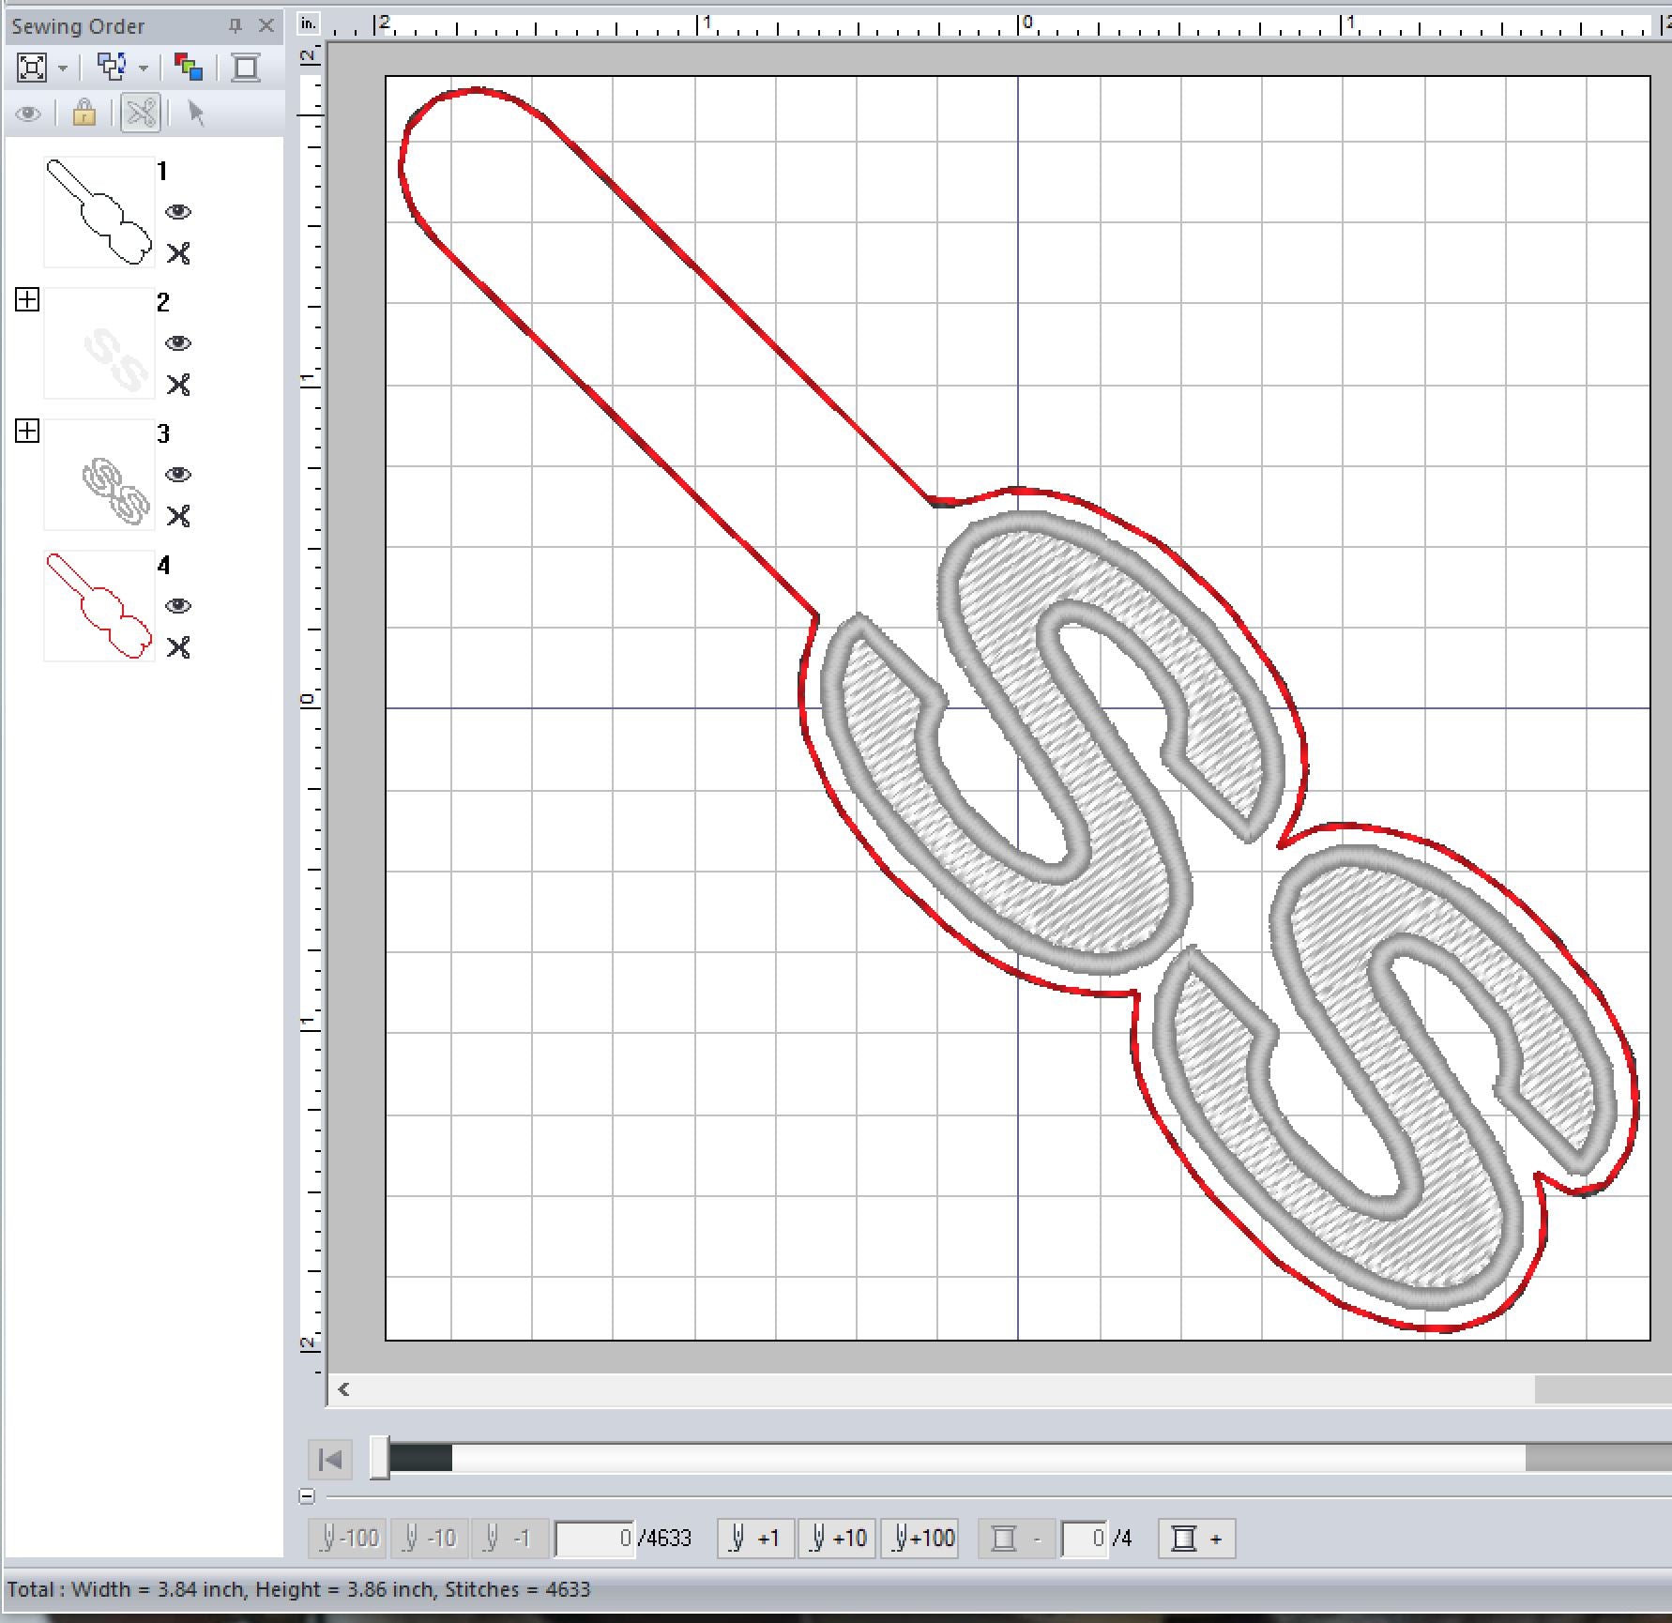
Task: Expand sewing order item 3
Action: [27, 432]
